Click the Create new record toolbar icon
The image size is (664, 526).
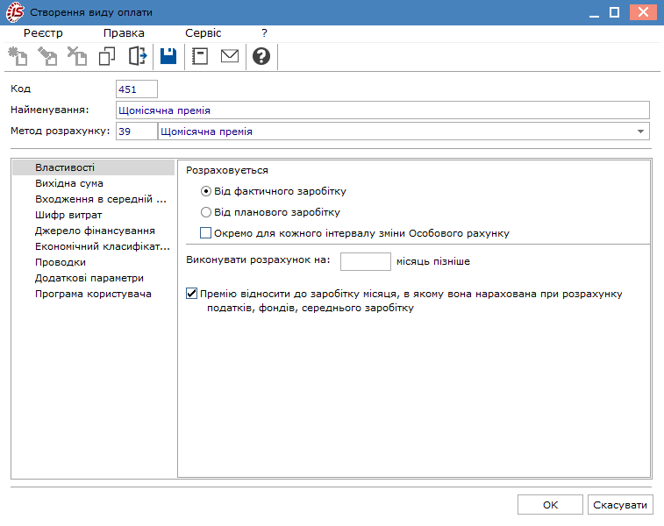[x=18, y=56]
